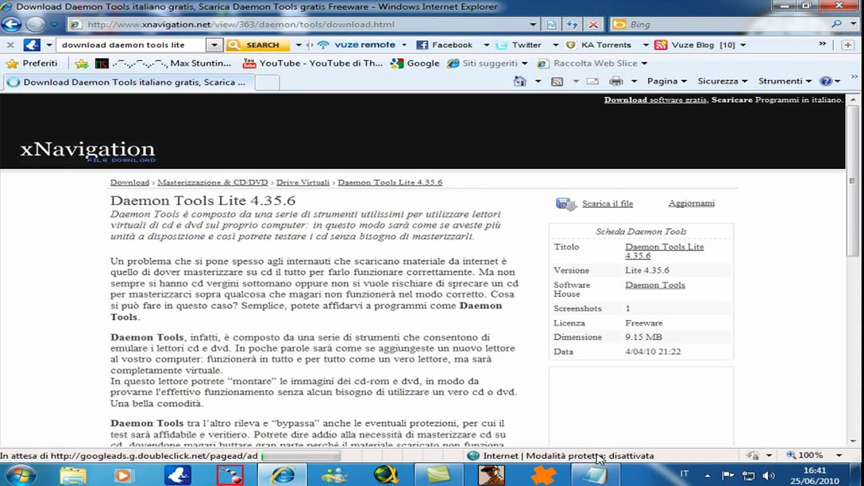Screen dimensions: 864x486
Task: Click the volume speaker tray icon
Action: [767, 475]
